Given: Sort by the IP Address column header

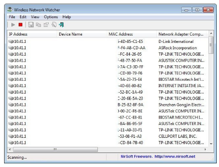Looking at the screenshot, I should click(32, 34).
